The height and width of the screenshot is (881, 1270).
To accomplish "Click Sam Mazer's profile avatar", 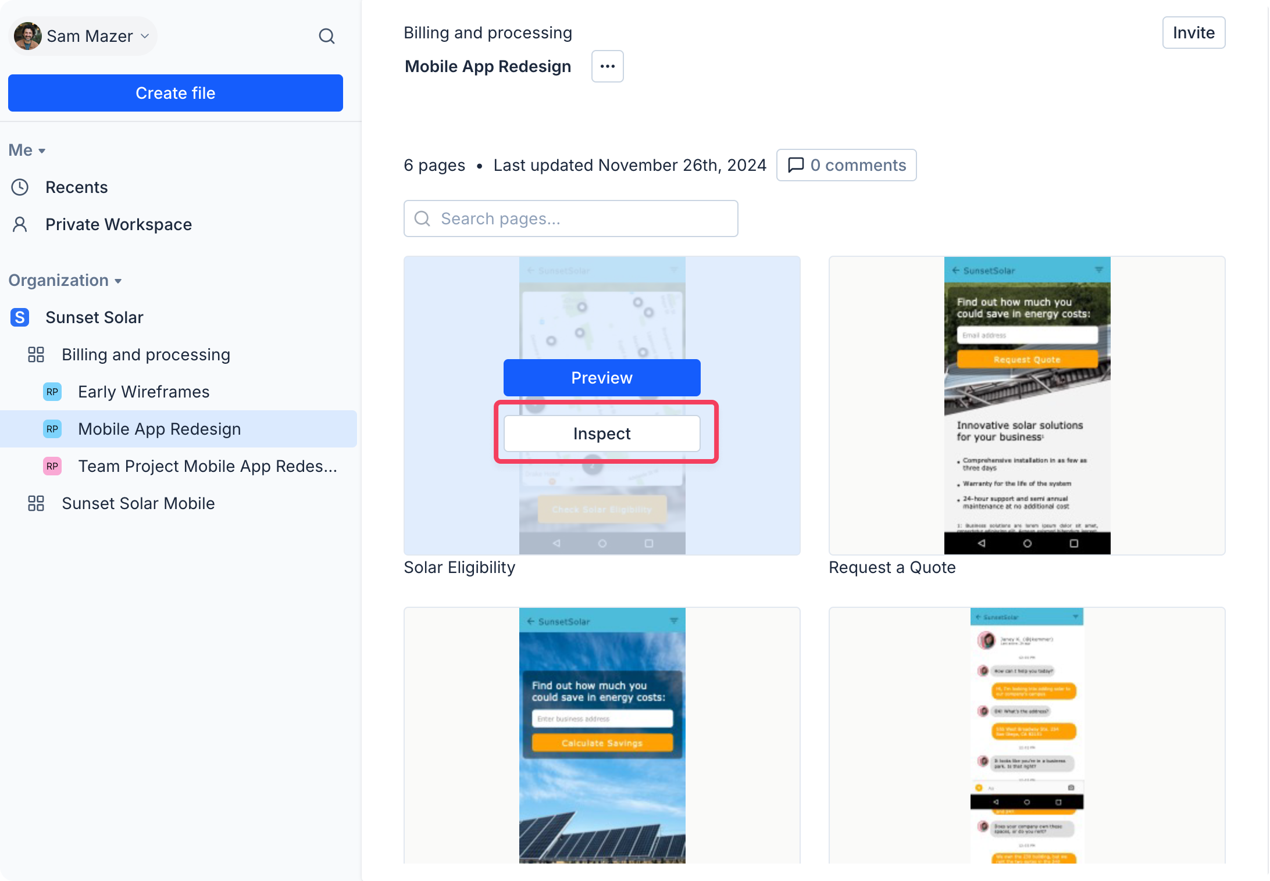I will pos(27,36).
